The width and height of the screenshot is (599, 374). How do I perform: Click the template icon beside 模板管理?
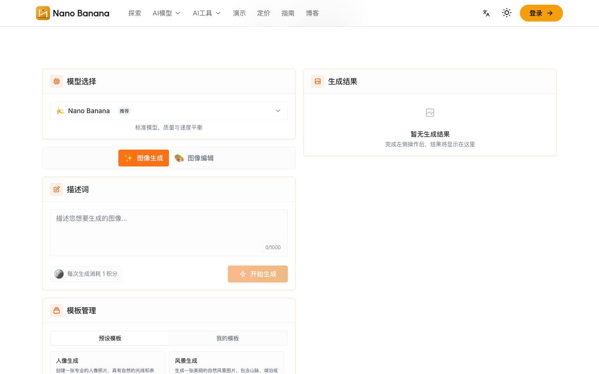point(57,310)
